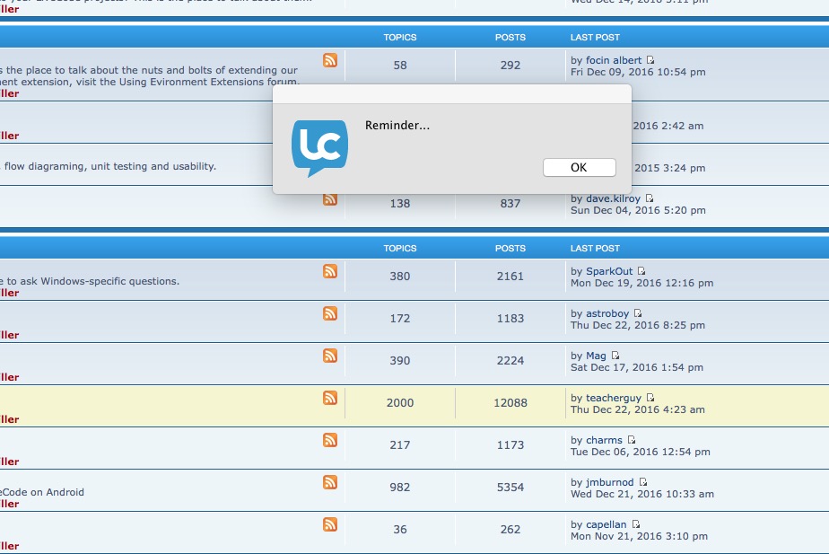
Task: Open teacherguy's profile link
Action: pos(614,398)
